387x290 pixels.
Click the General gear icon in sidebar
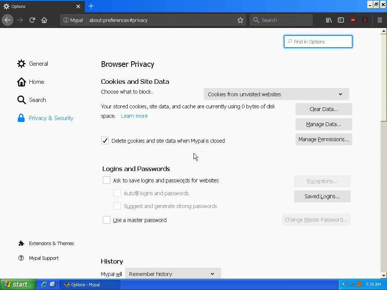tap(21, 63)
